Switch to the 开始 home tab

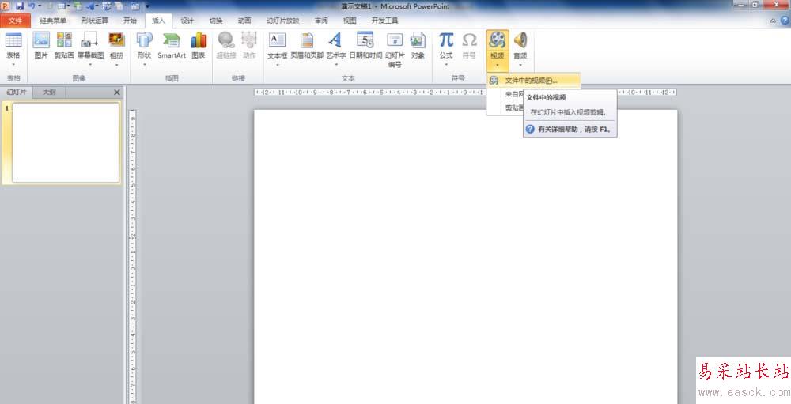(x=131, y=21)
